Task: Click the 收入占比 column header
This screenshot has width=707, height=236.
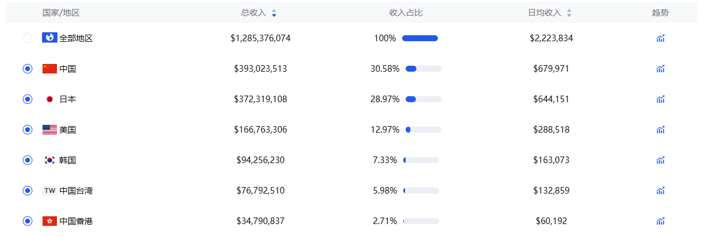Action: tap(406, 13)
